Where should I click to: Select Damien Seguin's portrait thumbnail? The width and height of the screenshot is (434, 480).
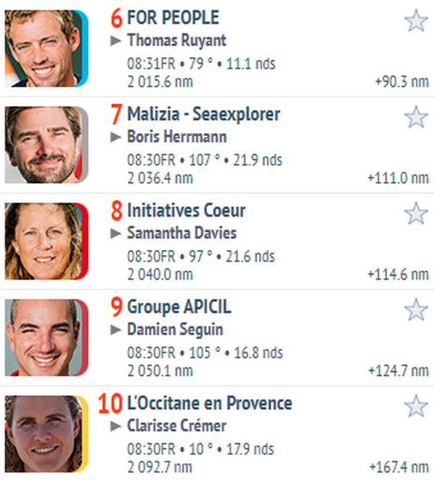click(46, 338)
